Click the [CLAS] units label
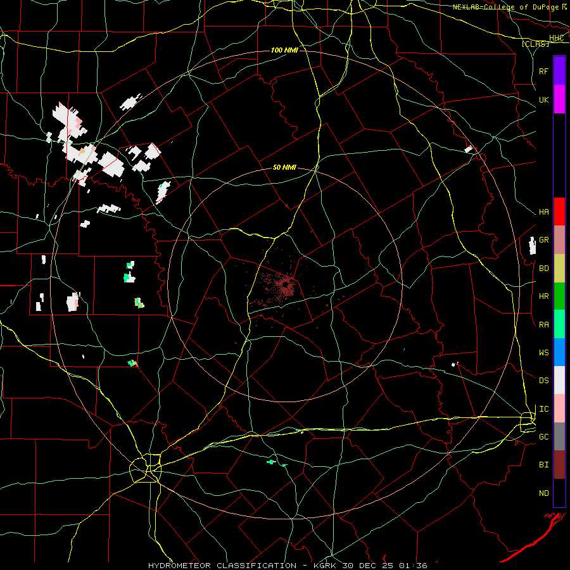Viewport: 570px width, 570px height. click(535, 44)
